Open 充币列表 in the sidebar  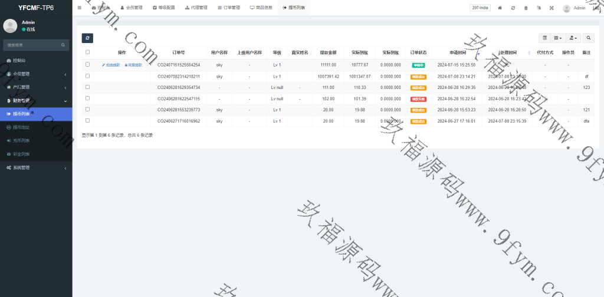[21, 140]
